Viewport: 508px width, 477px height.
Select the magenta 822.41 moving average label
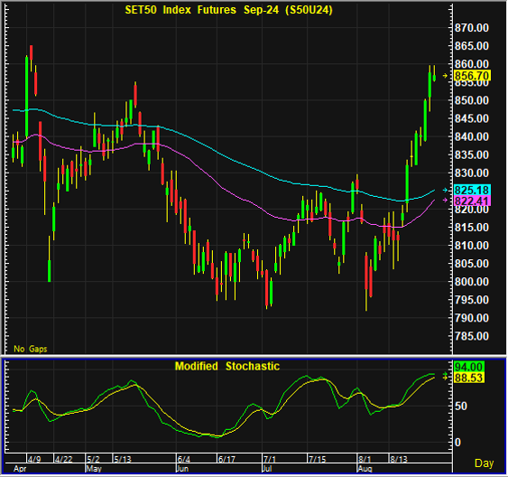(473, 201)
